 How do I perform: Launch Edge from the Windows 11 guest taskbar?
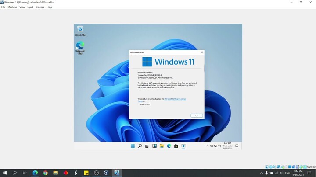(169, 146)
